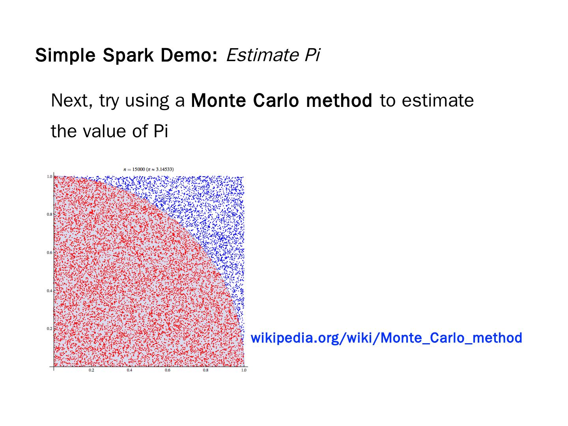Click the bold "Monte Carlo method" text
568x426 pixels.
[x=281, y=101]
